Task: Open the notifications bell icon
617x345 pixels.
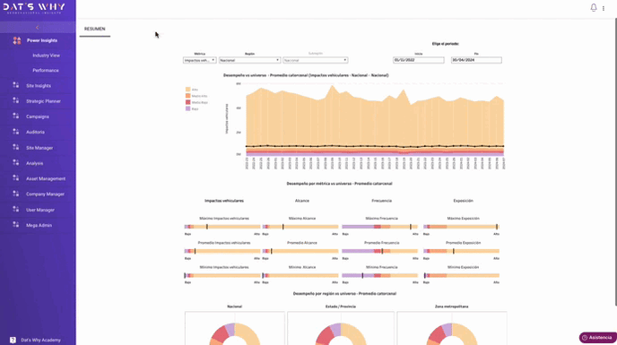Action: (x=594, y=7)
